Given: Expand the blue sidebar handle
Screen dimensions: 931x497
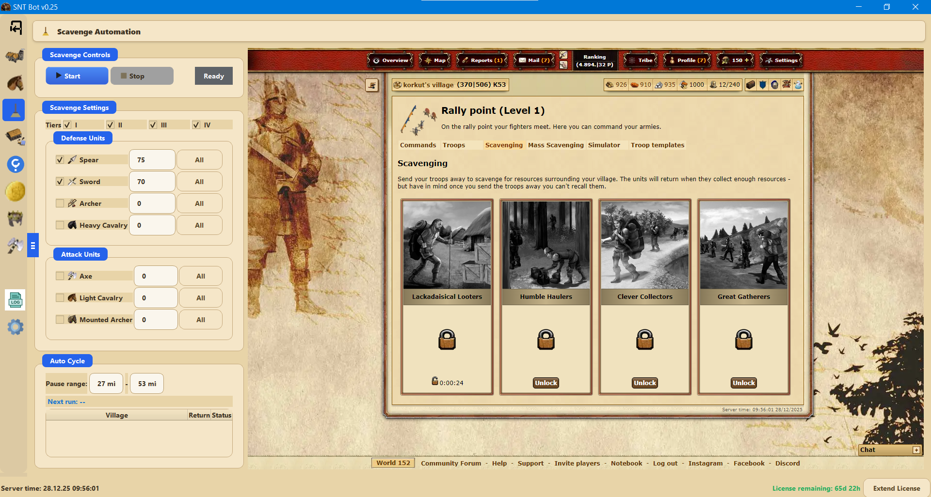Looking at the screenshot, I should 33,246.
